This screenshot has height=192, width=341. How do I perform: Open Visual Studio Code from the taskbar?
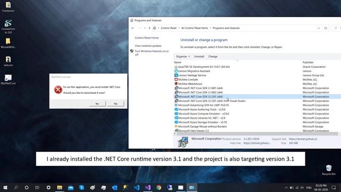point(137,187)
